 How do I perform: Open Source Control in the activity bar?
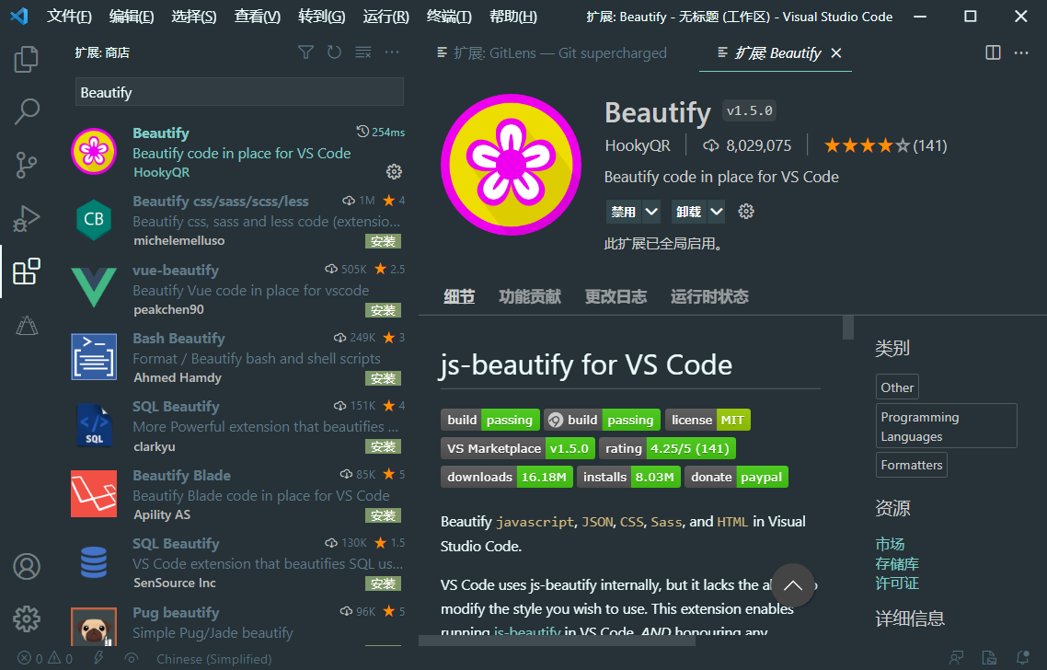coord(26,164)
